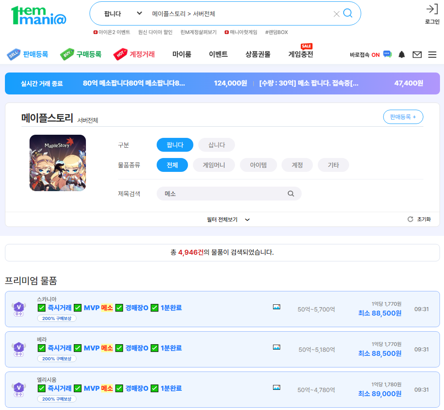444x410 pixels.
Task: Click the 실시간 거래 종료 label
Action: [42, 84]
